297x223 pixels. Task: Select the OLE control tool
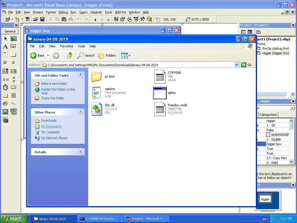6,120
